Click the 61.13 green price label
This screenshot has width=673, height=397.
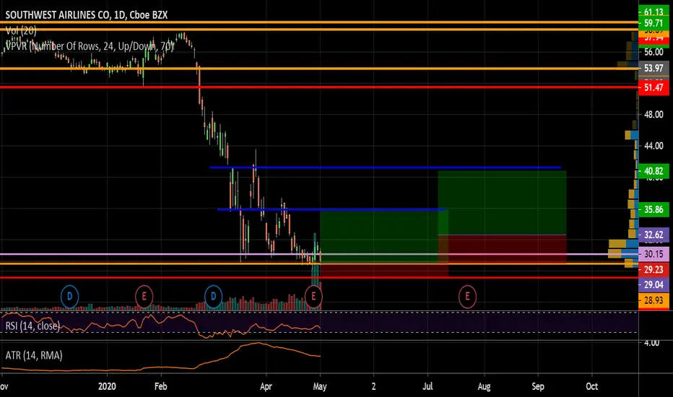coord(654,12)
